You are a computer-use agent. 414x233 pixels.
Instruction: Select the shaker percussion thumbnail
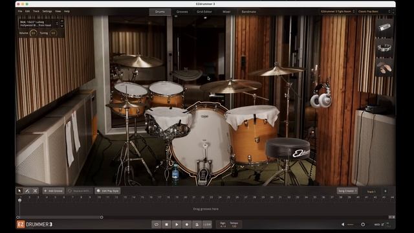[384, 27]
